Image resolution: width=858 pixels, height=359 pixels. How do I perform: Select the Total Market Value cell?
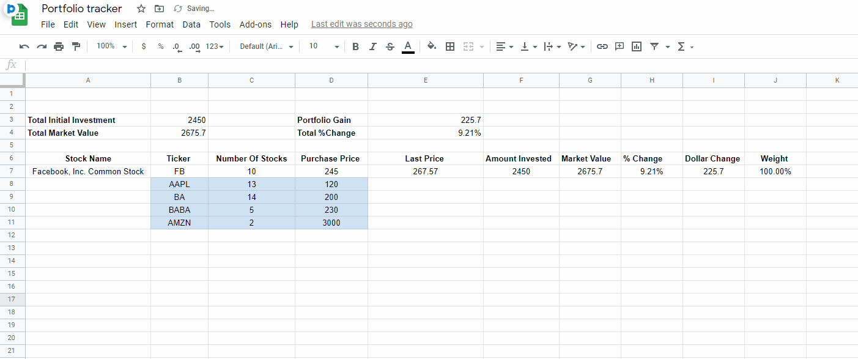[x=88, y=133]
